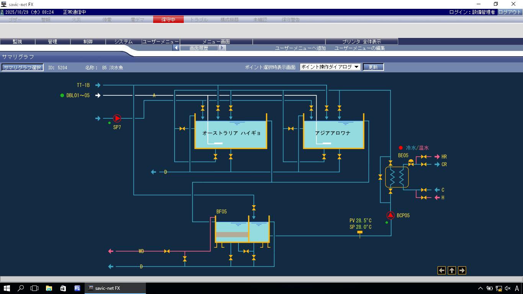Click the valve on the WD pipe
This screenshot has height=294, width=523.
tap(167, 252)
